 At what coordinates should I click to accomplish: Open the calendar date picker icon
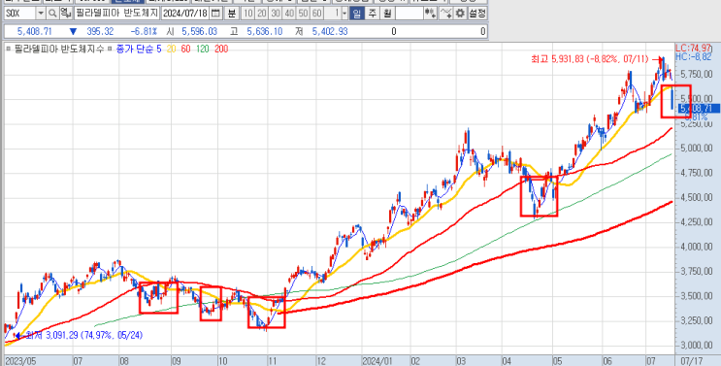pyautogui.click(x=215, y=14)
